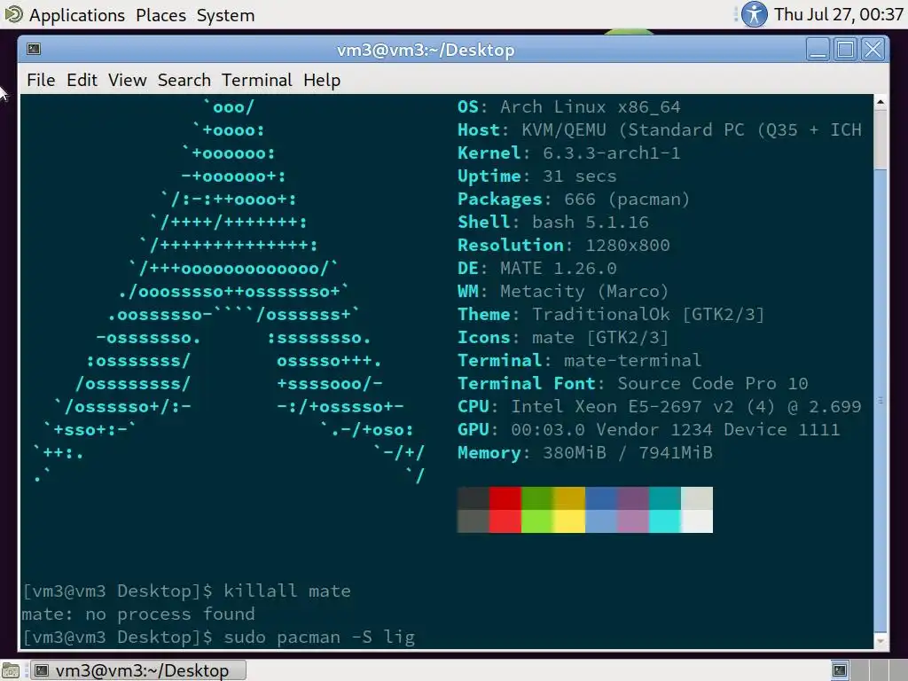908x681 pixels.
Task: Click the scrollbar up arrow
Action: pos(881,102)
